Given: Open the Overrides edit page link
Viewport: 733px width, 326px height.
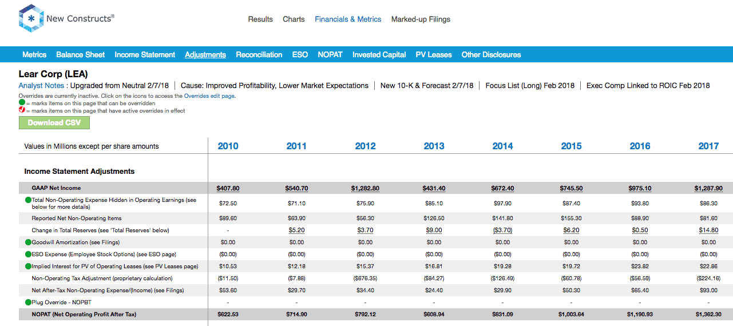Looking at the screenshot, I should pyautogui.click(x=209, y=96).
